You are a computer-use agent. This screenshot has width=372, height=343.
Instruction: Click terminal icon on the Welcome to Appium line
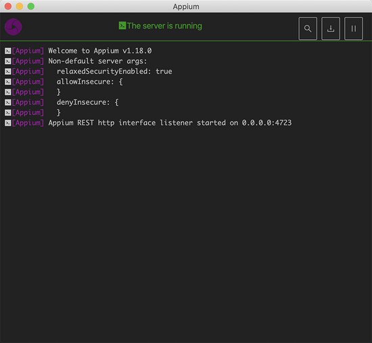pyautogui.click(x=8, y=51)
